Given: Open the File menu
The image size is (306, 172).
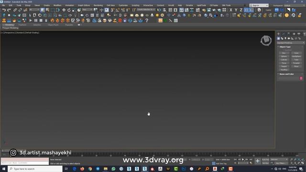Looking at the screenshot, I should tap(3, 5).
